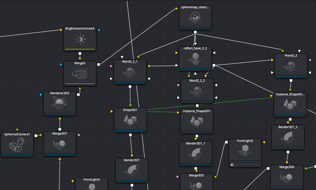Click the output square of PointLight2
The image size is (316, 190).
coord(226,142)
